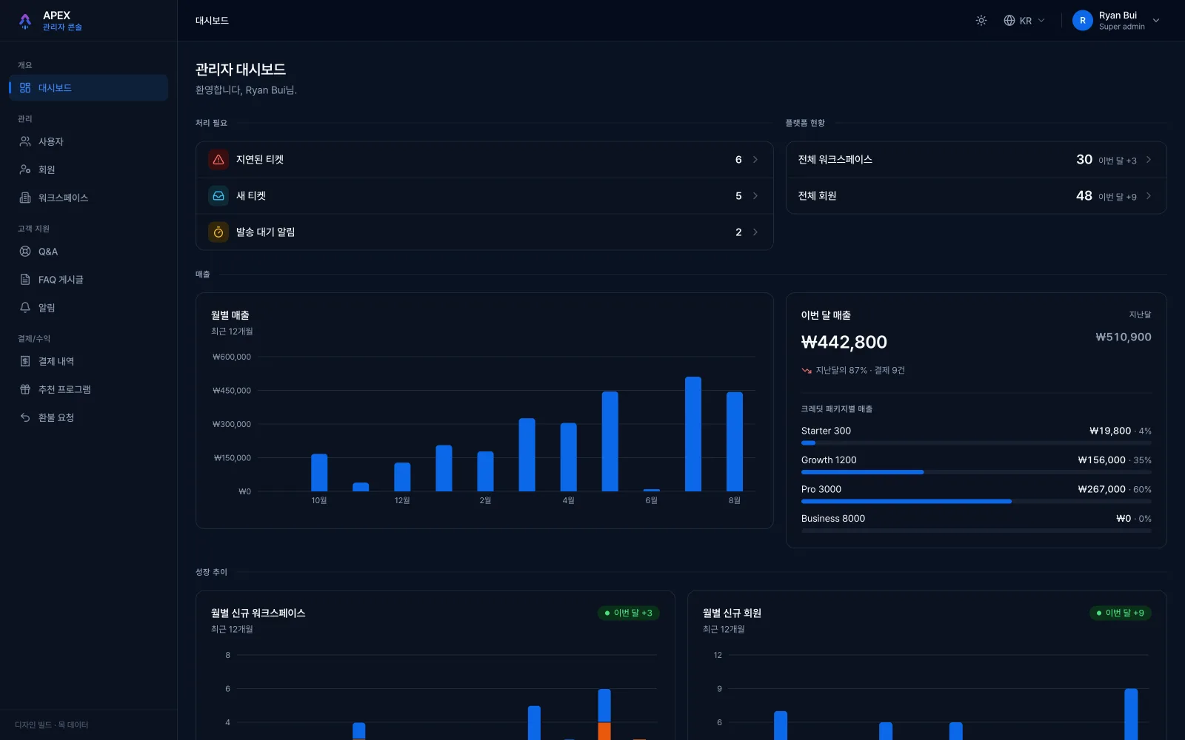Open 지연된 티켓 row chevron
This screenshot has width=1185, height=740.
(755, 160)
